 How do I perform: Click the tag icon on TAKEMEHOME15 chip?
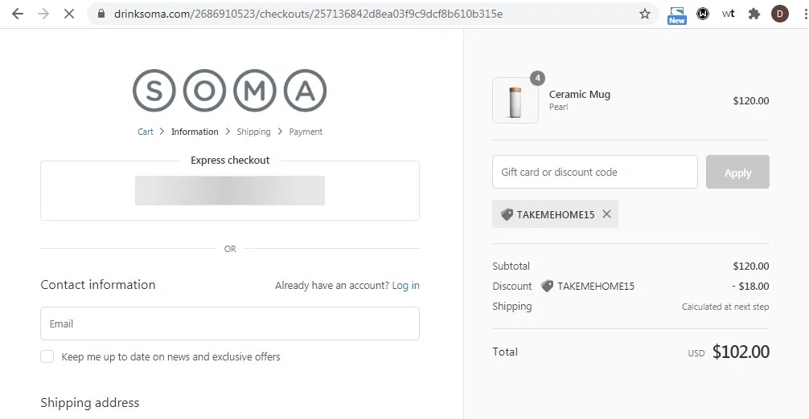(x=507, y=214)
